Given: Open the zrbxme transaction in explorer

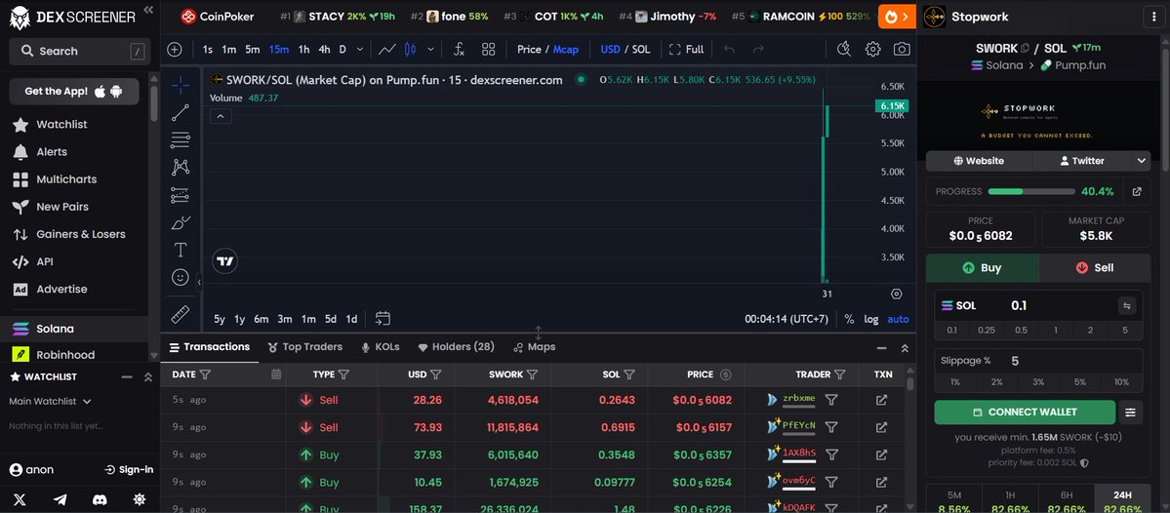Looking at the screenshot, I should (881, 400).
